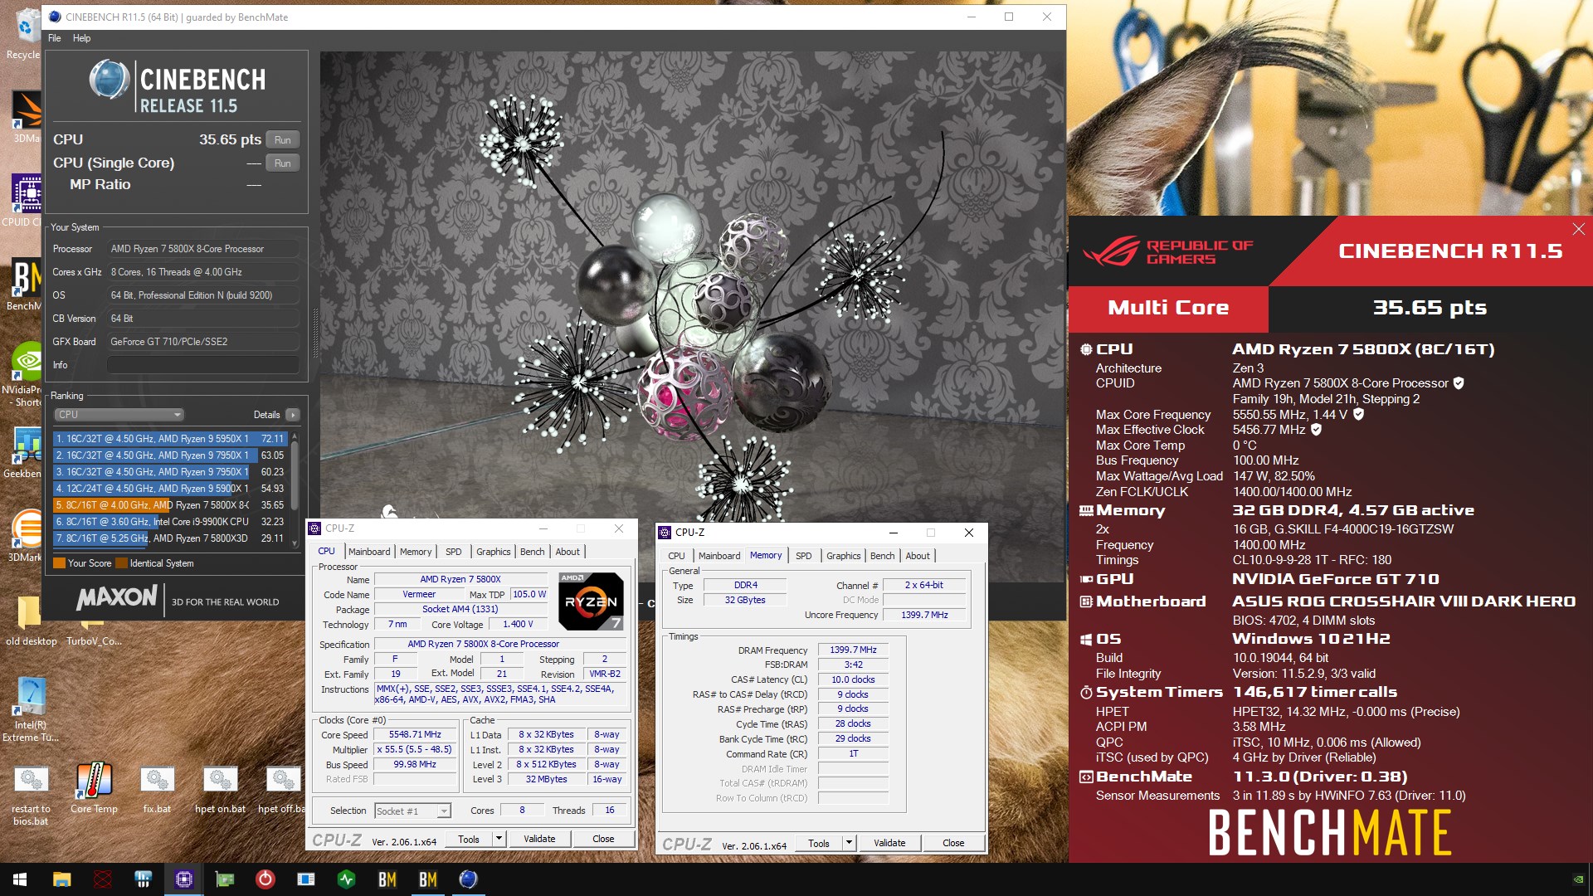This screenshot has height=896, width=1593.
Task: Click the green expansion card taskbar icon
Action: pyautogui.click(x=224, y=879)
